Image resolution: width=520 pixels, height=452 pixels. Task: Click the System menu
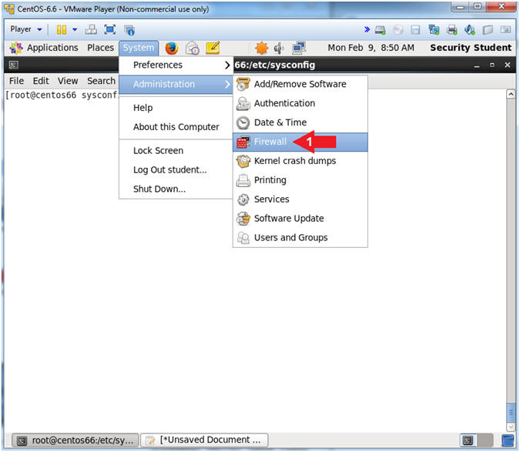pyautogui.click(x=139, y=48)
